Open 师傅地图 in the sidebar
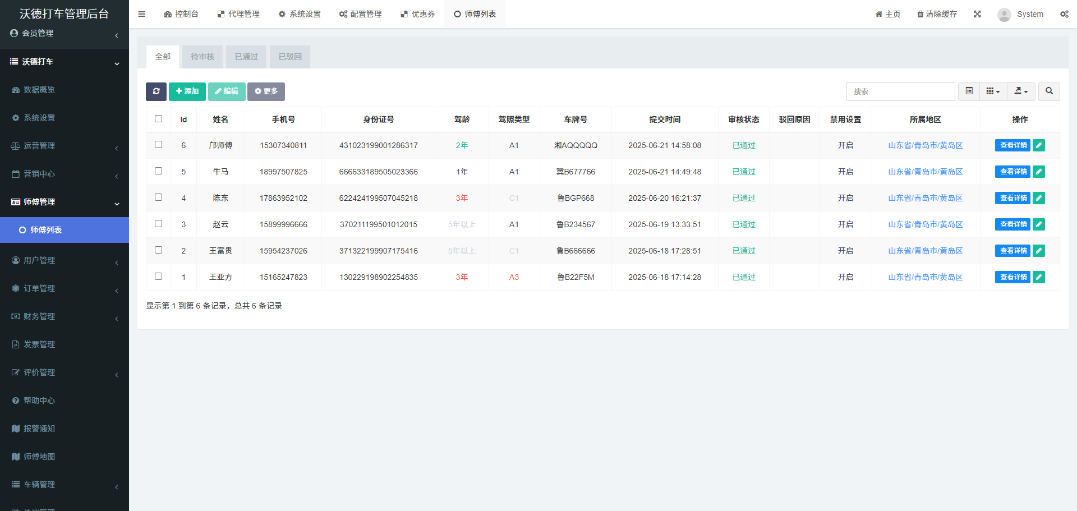Screen dimensions: 1077x511 point(39,457)
